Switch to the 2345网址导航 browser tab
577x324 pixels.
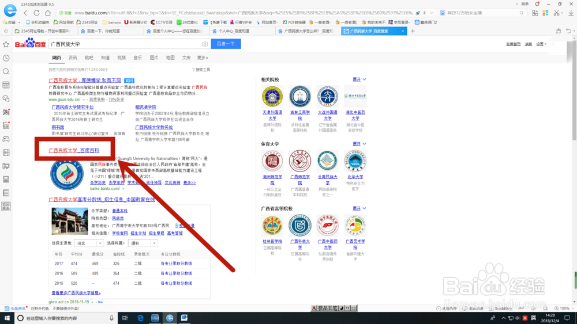coord(44,31)
